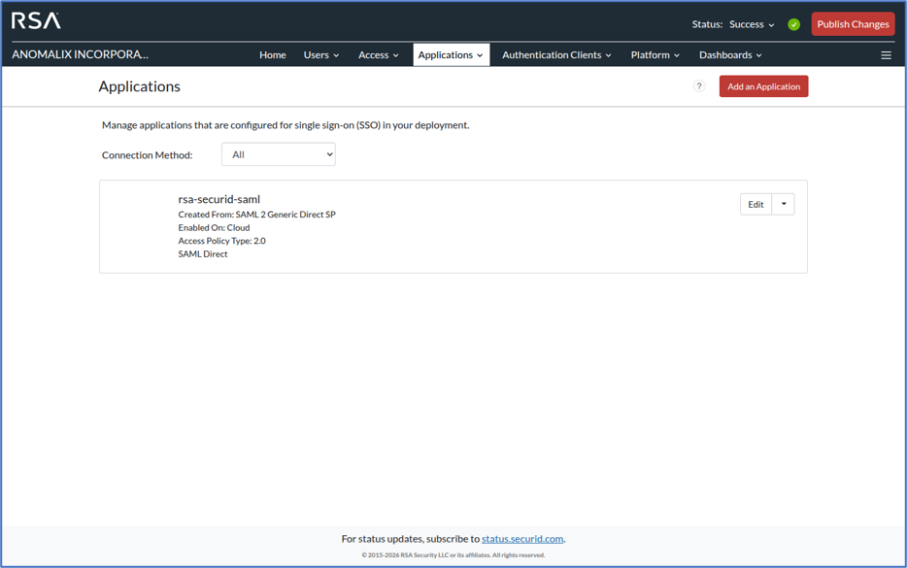Open the Dashboards menu
Screen dimensions: 907x568
730,55
